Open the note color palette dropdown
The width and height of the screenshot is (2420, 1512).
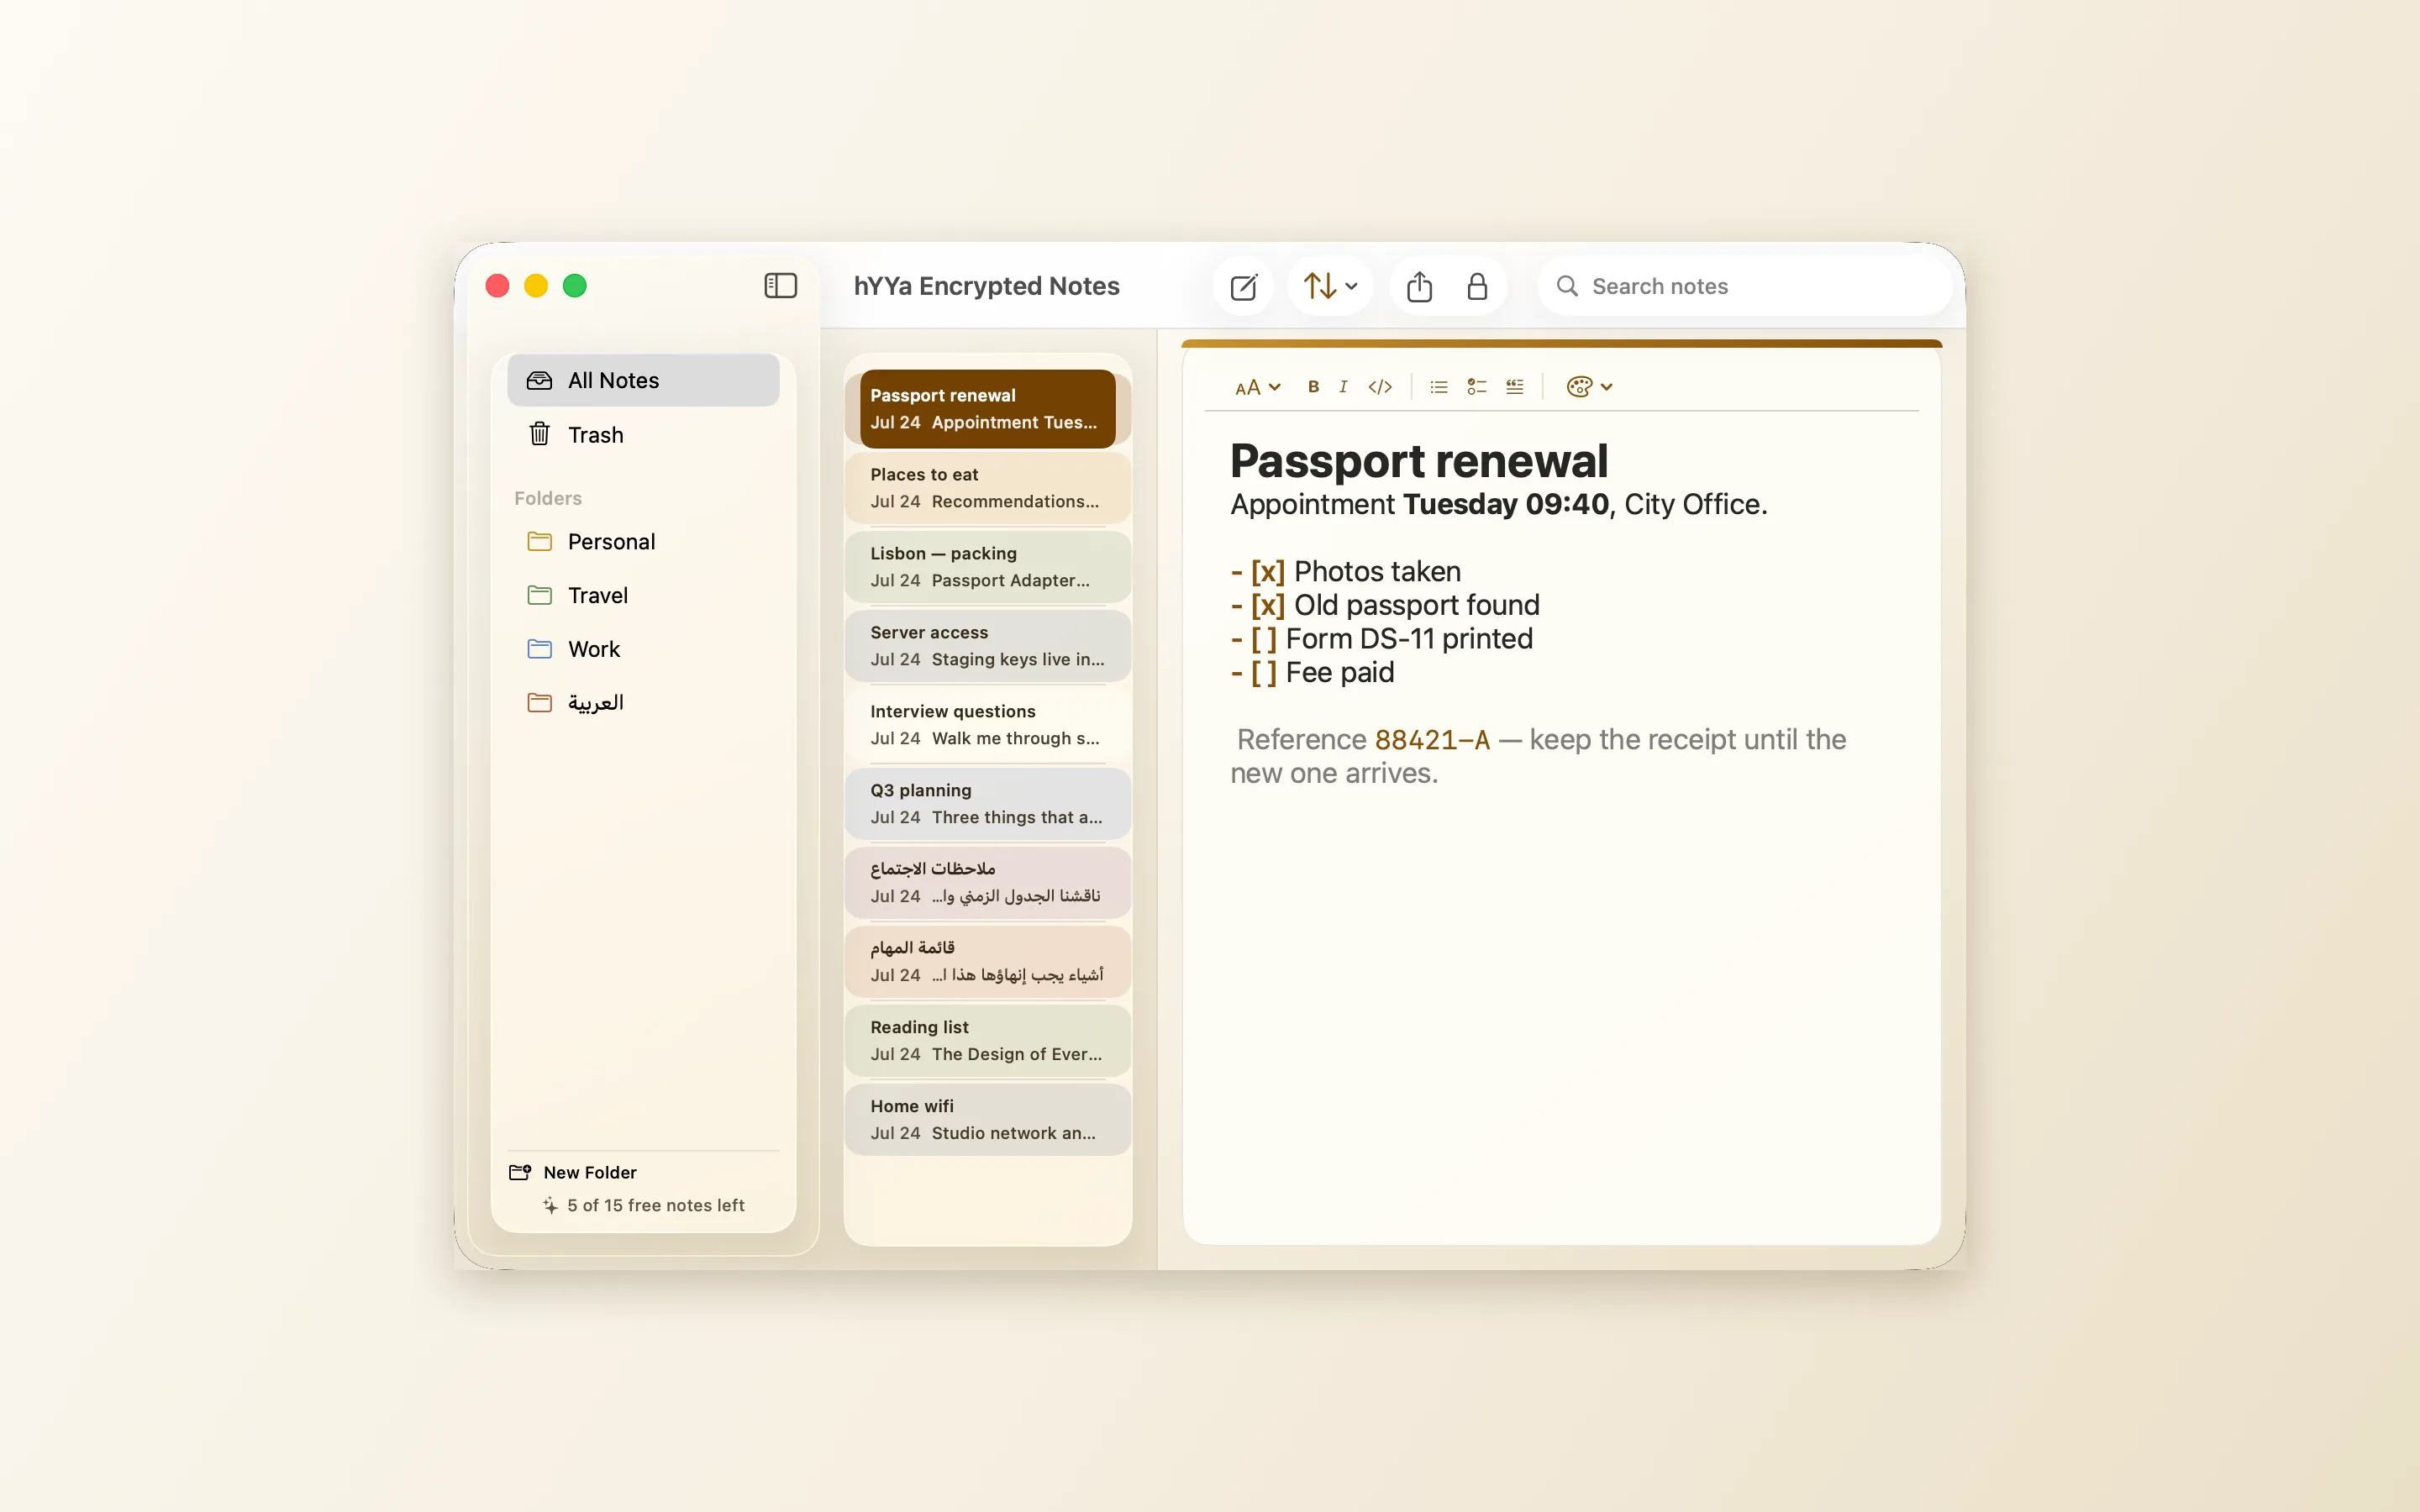click(x=1589, y=387)
